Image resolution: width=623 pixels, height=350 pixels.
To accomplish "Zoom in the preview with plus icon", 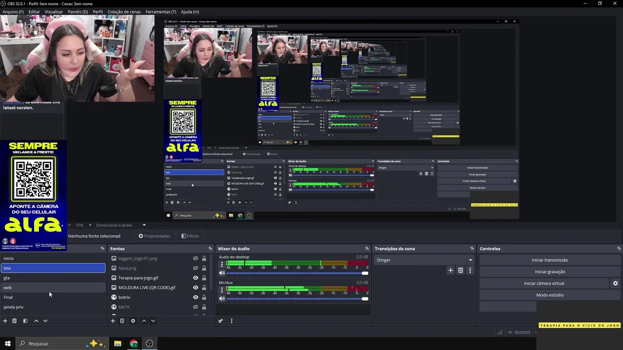I will (90, 225).
